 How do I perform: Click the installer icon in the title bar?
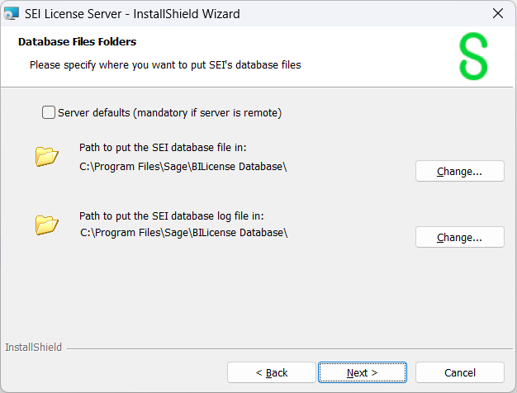click(x=12, y=13)
